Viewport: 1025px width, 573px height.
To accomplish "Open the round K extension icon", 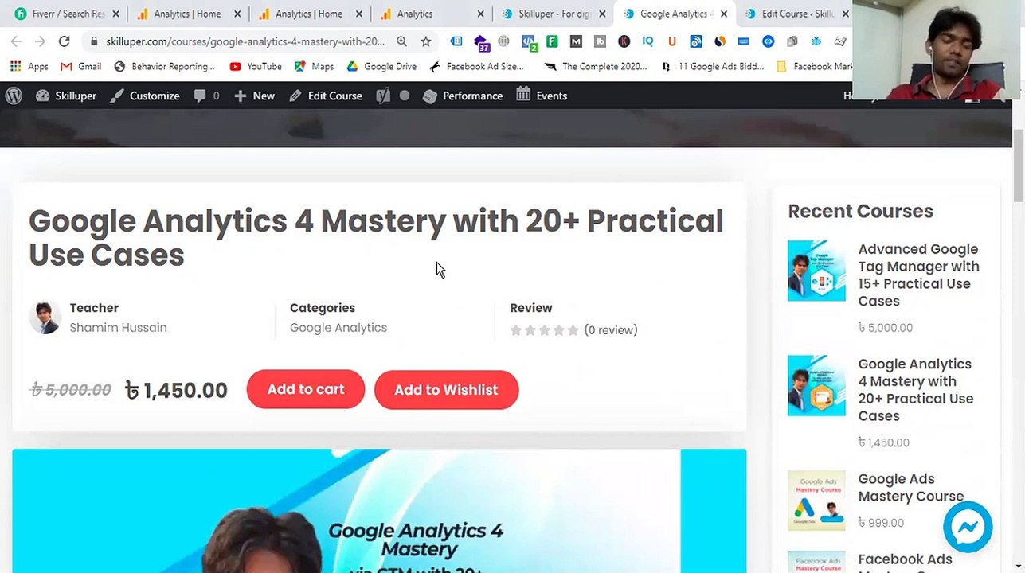I will tap(624, 41).
